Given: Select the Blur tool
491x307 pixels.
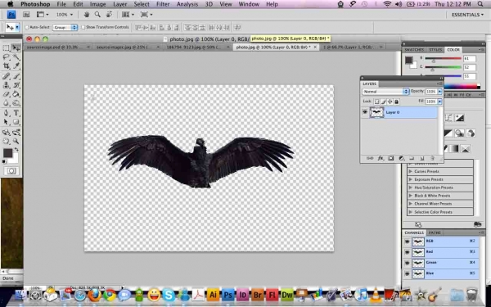Looking at the screenshot, I should click(x=6, y=103).
